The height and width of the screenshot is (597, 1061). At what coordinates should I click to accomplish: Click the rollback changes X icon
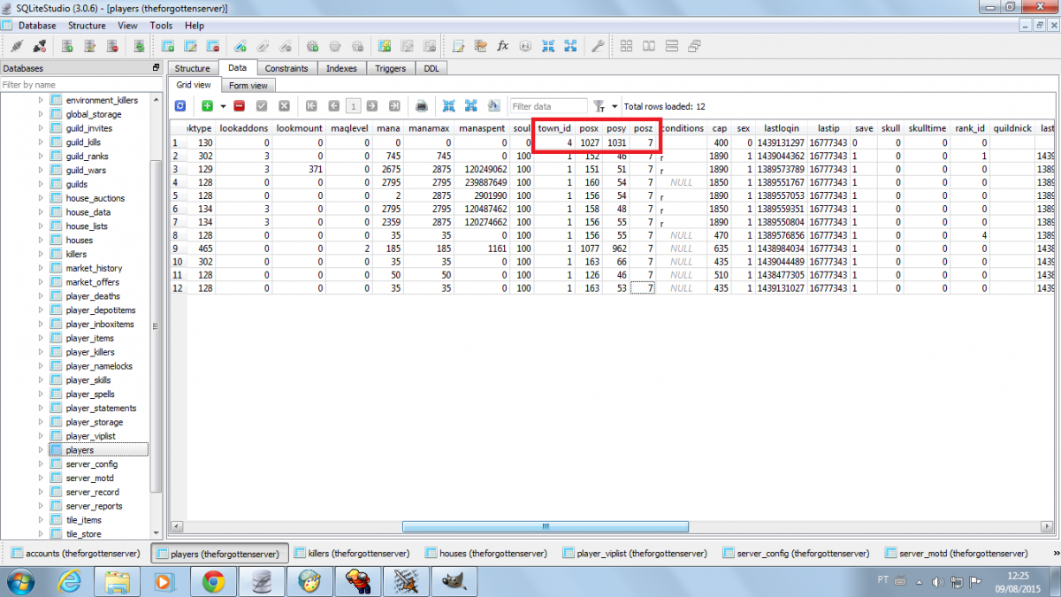pyautogui.click(x=284, y=106)
